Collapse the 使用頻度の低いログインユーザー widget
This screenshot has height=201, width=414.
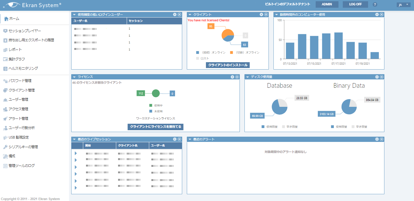[x=74, y=14]
